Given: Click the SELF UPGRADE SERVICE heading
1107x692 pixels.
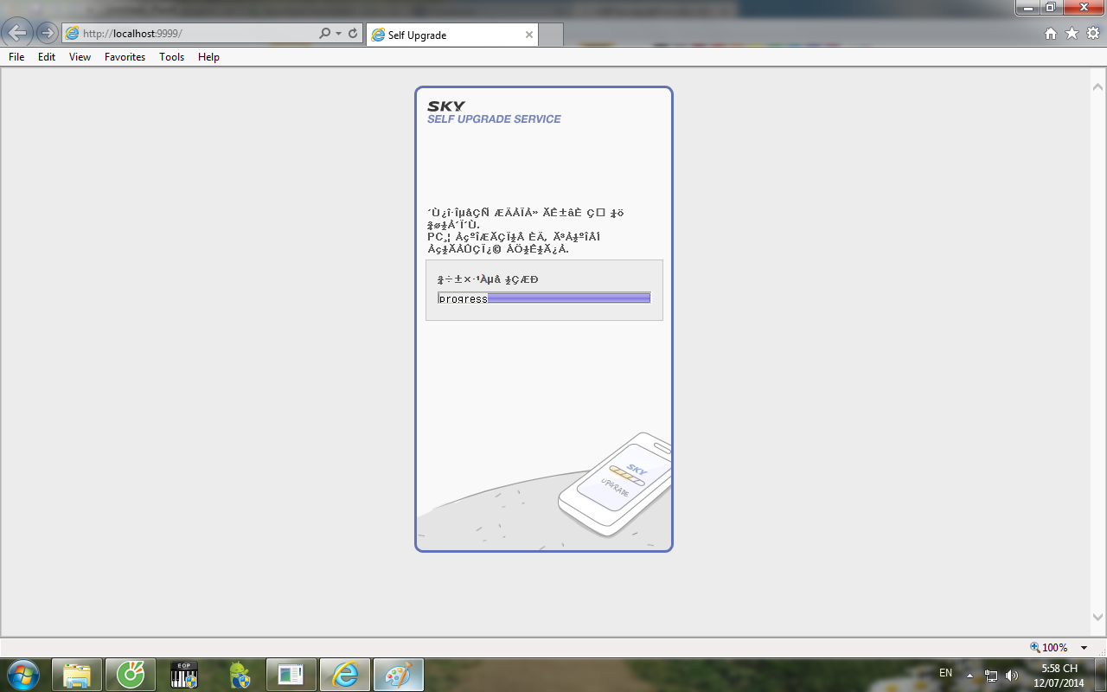Looking at the screenshot, I should pyautogui.click(x=494, y=119).
